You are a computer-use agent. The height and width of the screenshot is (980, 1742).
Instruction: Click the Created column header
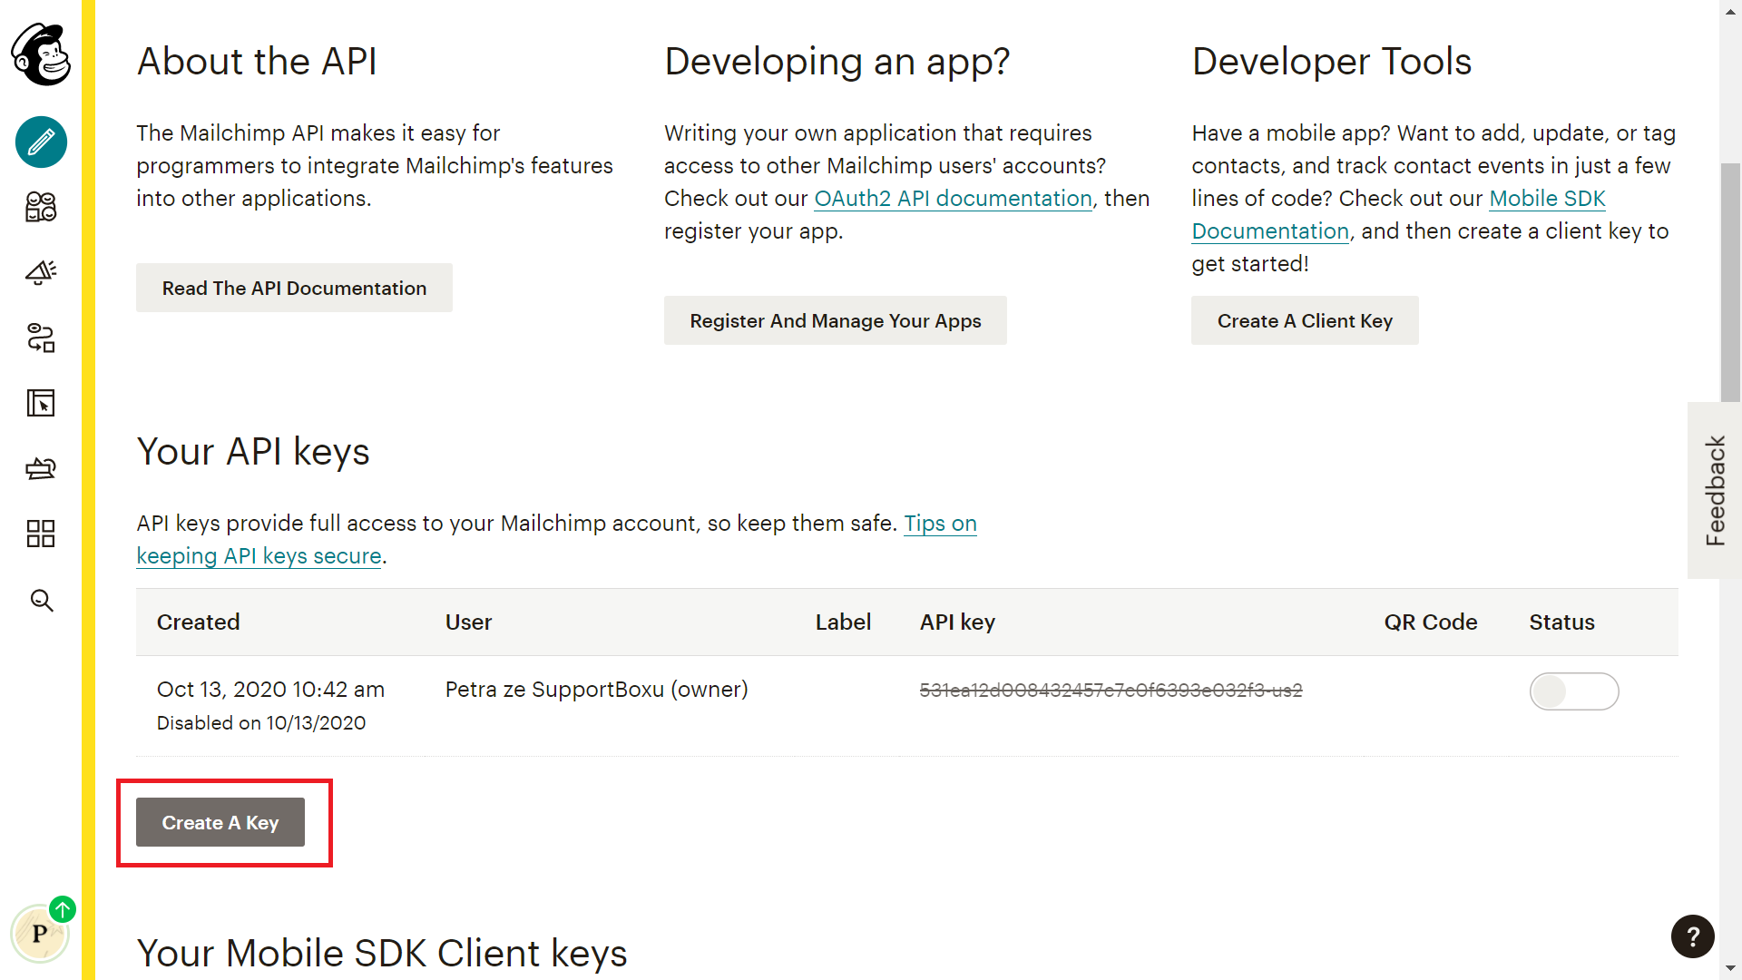(198, 622)
